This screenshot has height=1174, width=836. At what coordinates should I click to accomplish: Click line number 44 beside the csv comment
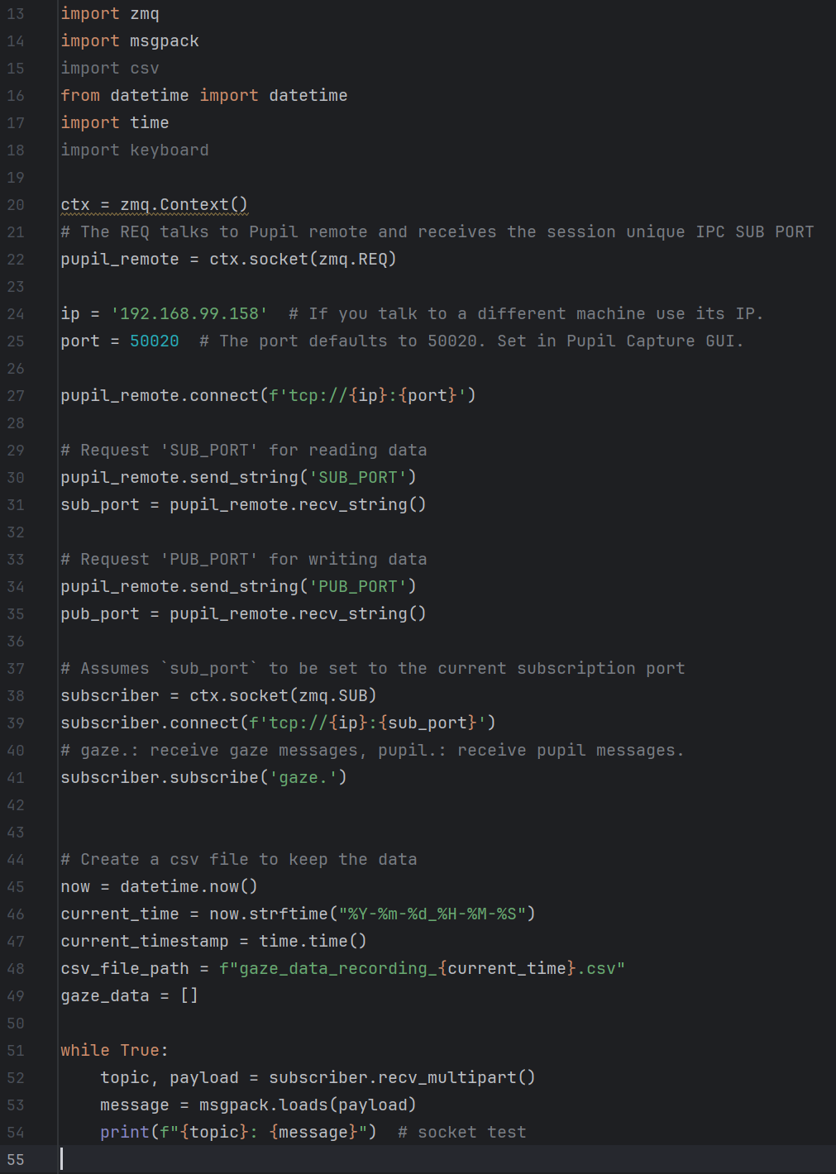pyautogui.click(x=16, y=860)
